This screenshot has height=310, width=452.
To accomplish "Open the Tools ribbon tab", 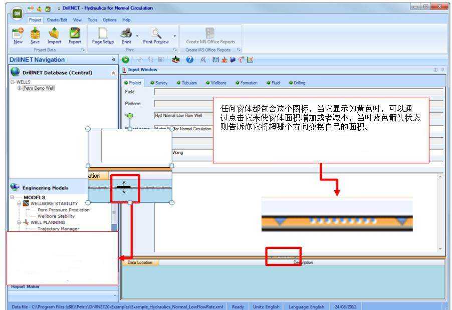I will [92, 20].
